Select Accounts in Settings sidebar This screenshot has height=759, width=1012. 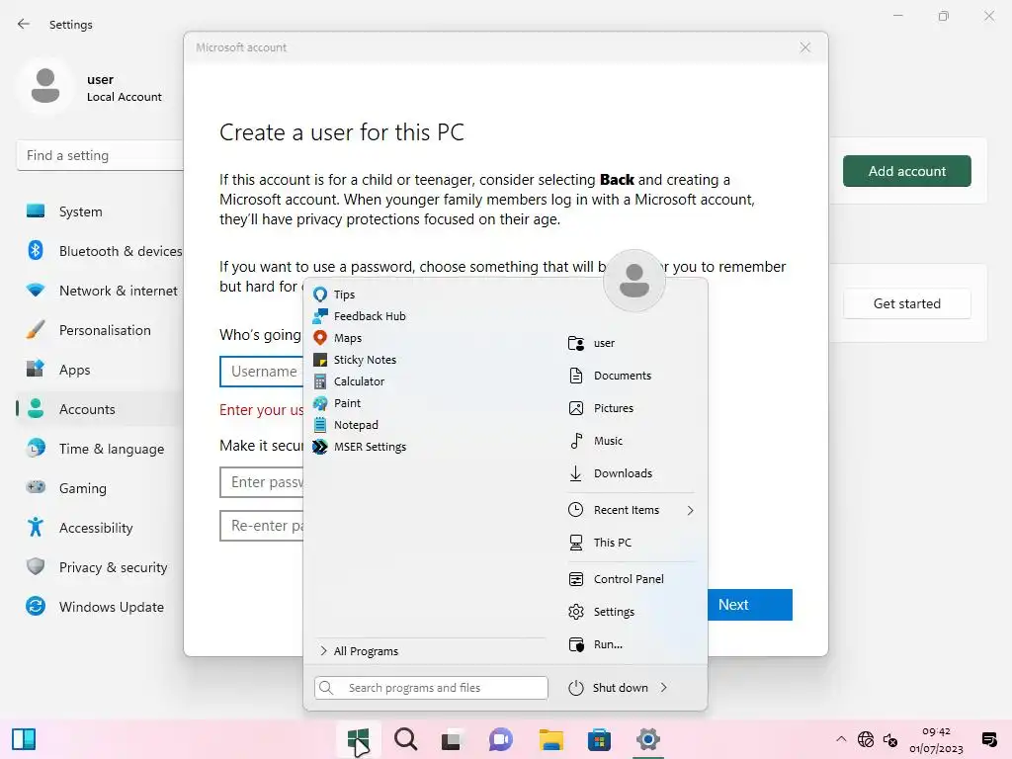101,409
